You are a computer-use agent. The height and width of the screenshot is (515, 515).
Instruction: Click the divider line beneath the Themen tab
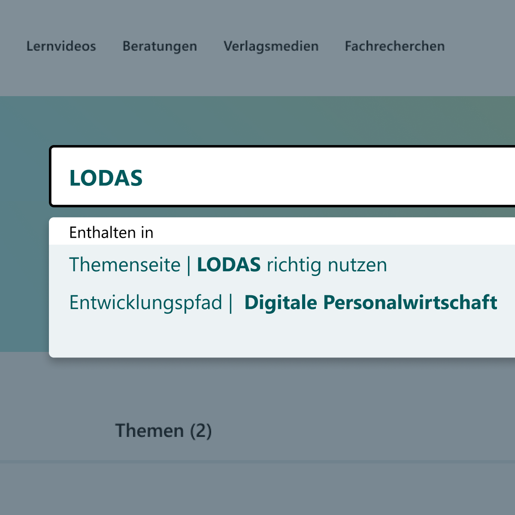(257, 462)
